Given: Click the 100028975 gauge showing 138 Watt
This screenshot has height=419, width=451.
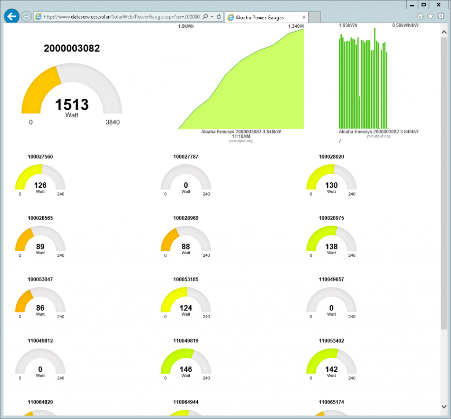Looking at the screenshot, I should pos(331,241).
